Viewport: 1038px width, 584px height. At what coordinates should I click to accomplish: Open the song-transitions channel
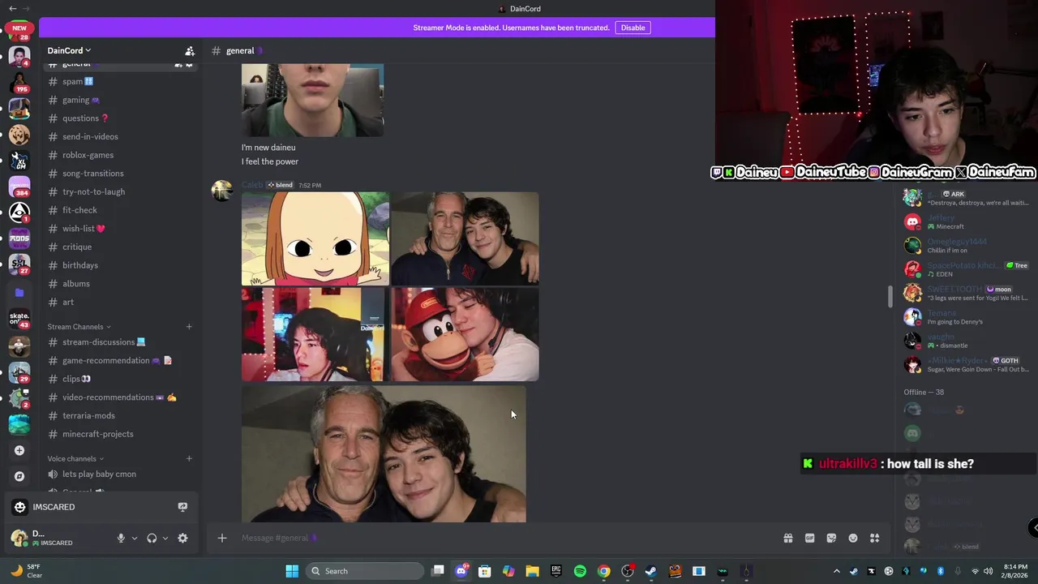tap(120, 174)
